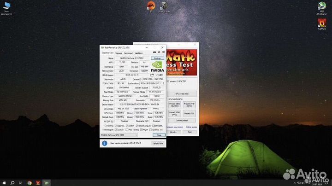Switch to the Validation tab
332x186 pixels.
138,53
